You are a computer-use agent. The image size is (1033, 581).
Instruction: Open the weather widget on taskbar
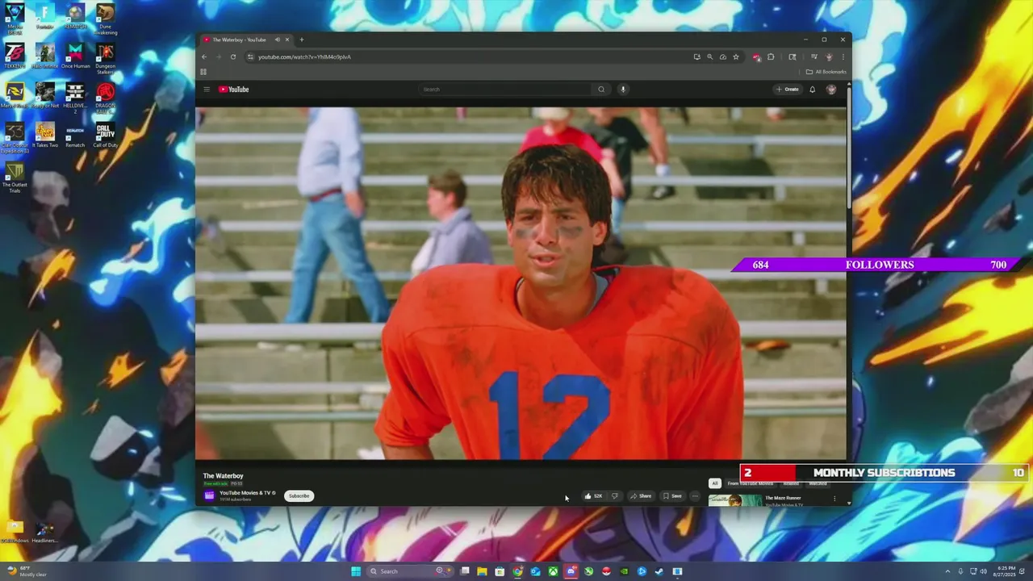click(x=26, y=571)
